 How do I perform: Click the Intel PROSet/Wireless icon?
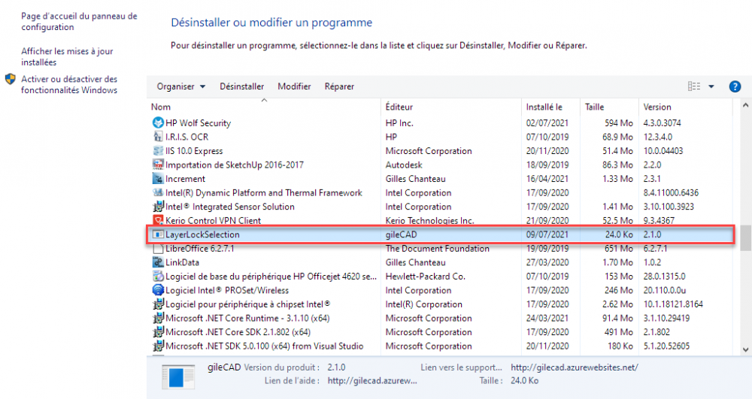pyautogui.click(x=158, y=290)
